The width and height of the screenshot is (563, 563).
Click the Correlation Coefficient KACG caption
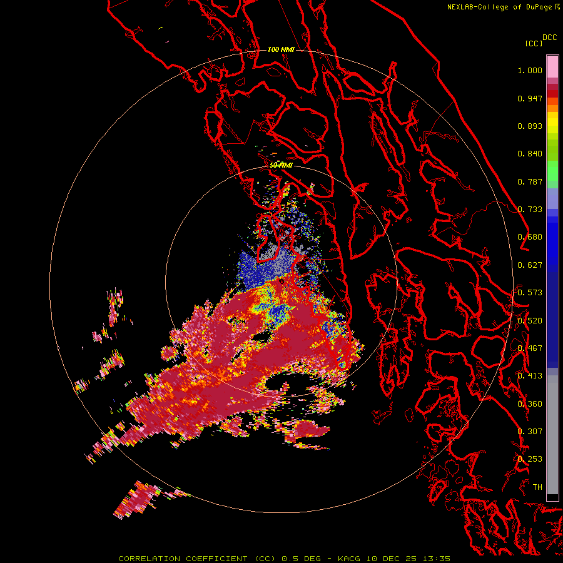coord(284,559)
